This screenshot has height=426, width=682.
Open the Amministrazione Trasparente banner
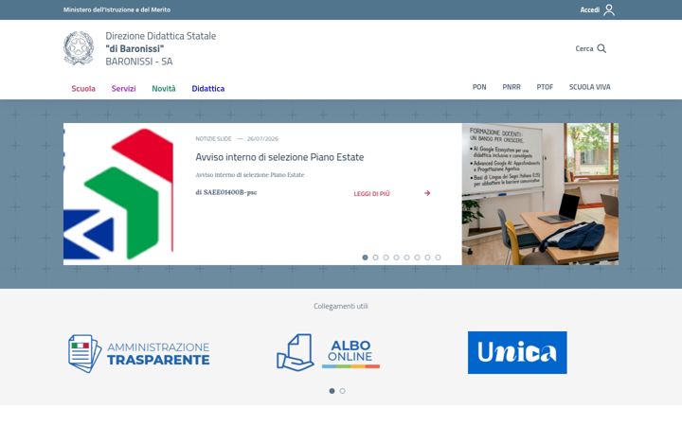pyautogui.click(x=139, y=353)
